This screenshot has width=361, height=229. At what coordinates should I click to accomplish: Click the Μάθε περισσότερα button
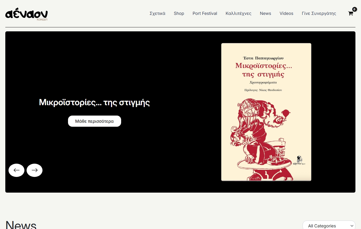pyautogui.click(x=95, y=121)
